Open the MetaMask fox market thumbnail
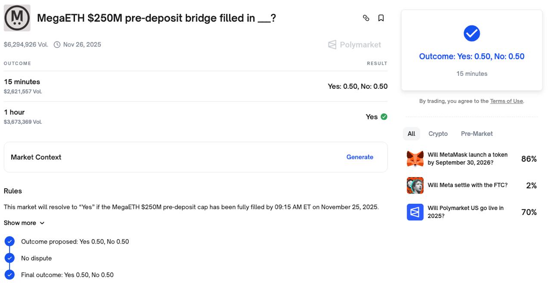Image resolution: width=551 pixels, height=290 pixels. (415, 159)
